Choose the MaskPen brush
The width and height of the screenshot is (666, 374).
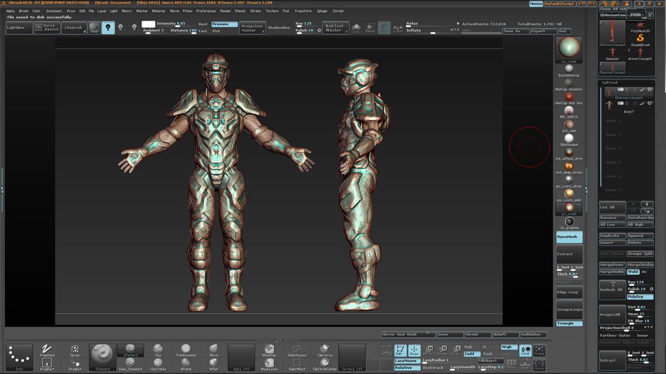pos(269,350)
